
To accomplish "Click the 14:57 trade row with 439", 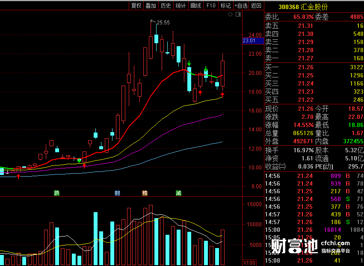I will pos(314,215).
